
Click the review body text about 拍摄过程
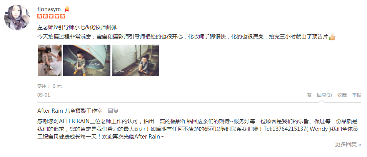[183, 37]
